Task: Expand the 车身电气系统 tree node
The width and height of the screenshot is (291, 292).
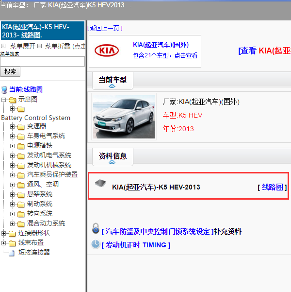Action: (12, 136)
